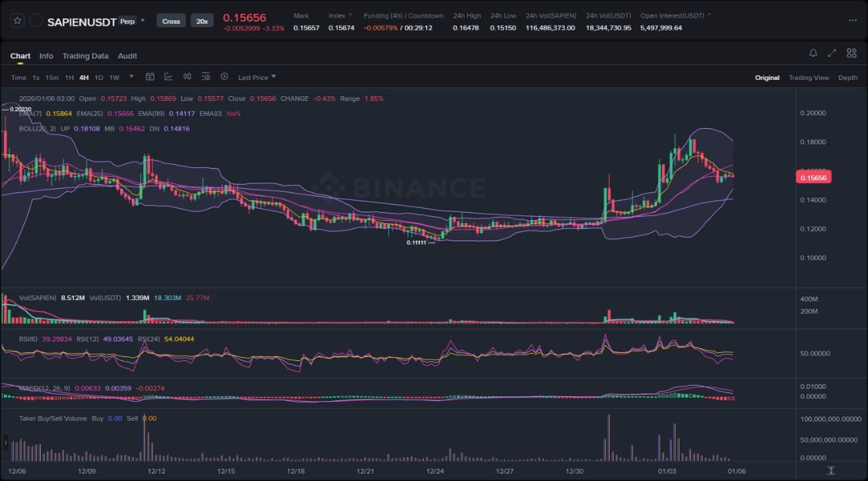Expand more time intervals dropdown arrow
868x481 pixels.
click(132, 77)
